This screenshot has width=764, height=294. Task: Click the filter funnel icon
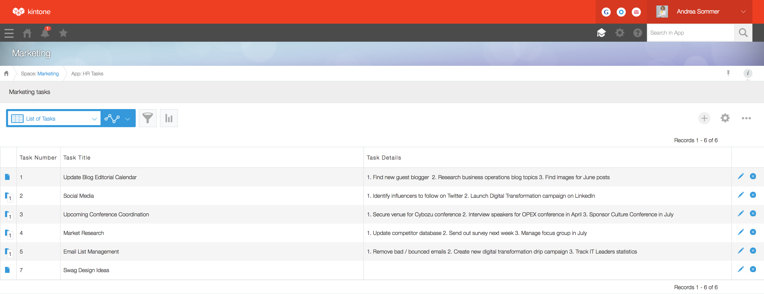click(148, 118)
